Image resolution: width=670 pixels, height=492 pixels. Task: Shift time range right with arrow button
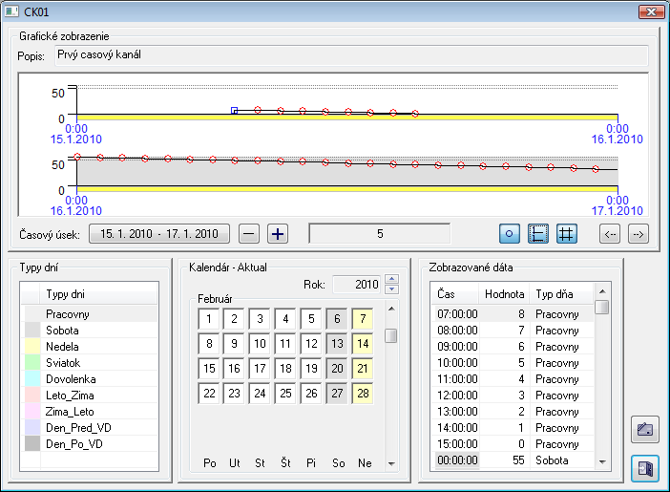pyautogui.click(x=639, y=233)
